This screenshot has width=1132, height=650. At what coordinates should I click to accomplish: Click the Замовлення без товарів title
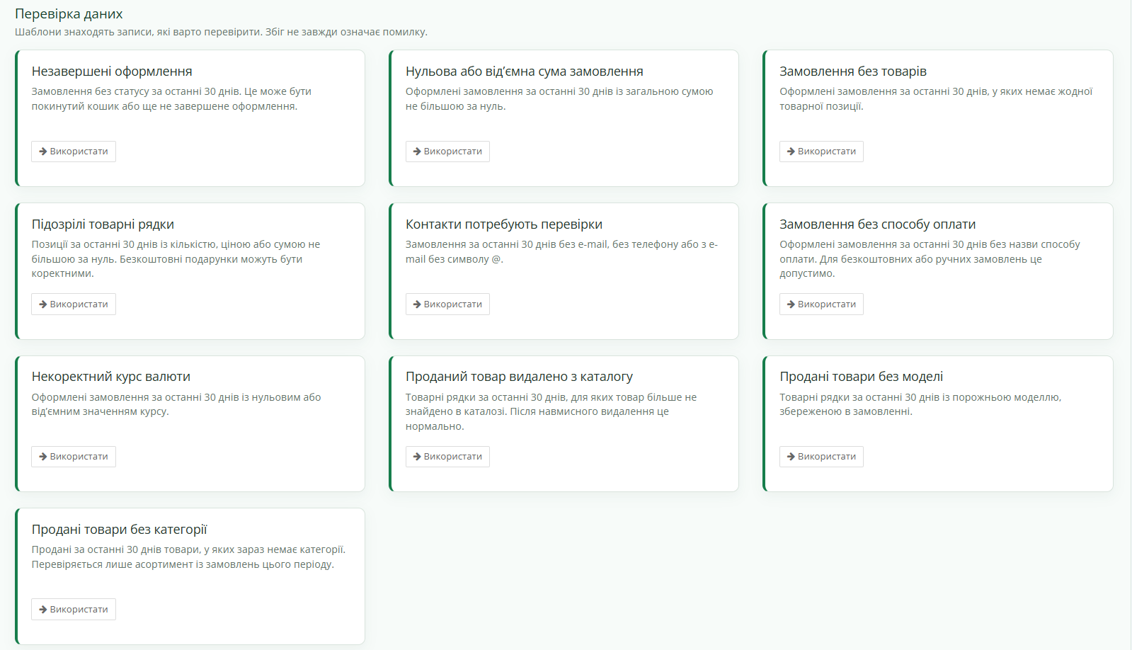[853, 72]
